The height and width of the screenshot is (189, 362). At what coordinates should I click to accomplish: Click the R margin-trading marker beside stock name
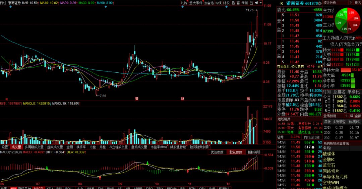282,3
